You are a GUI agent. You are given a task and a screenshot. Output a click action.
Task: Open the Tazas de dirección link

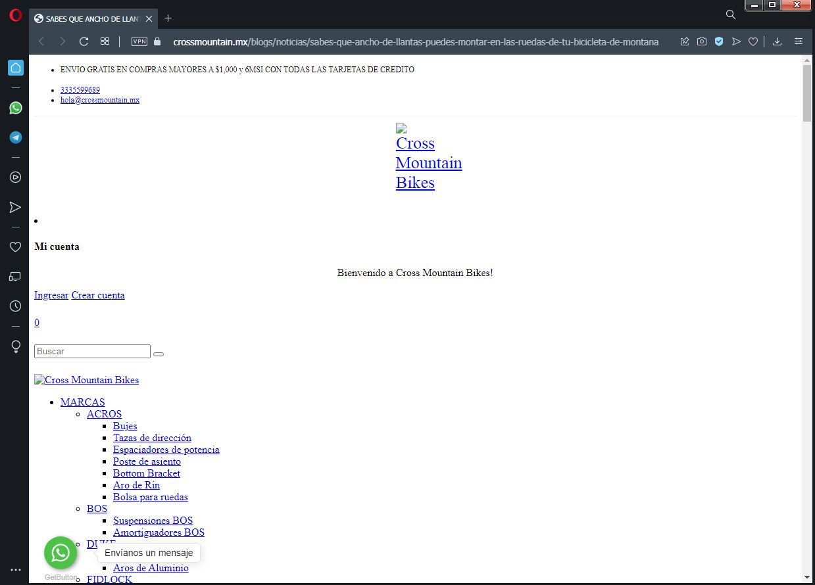[x=152, y=438]
